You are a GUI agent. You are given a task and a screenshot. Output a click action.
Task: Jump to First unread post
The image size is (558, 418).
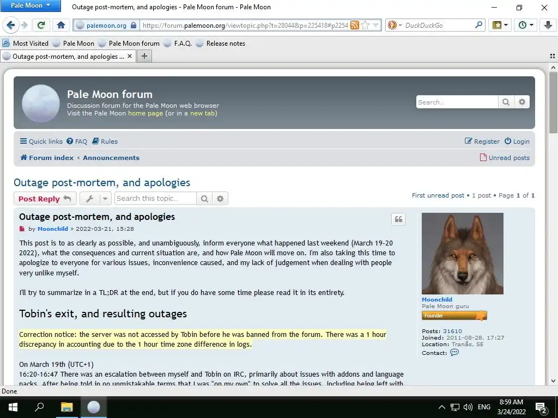[438, 195]
